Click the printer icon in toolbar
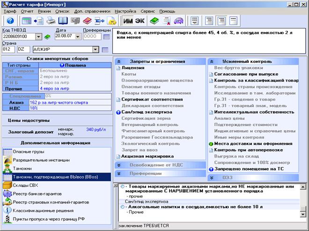This screenshot has height=231, width=309. coord(51,21)
